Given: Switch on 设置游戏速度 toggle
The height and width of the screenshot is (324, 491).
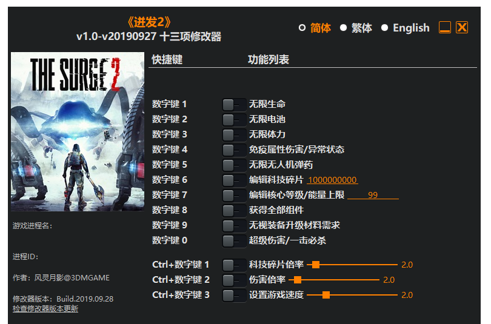Looking at the screenshot, I should pyautogui.click(x=234, y=295).
